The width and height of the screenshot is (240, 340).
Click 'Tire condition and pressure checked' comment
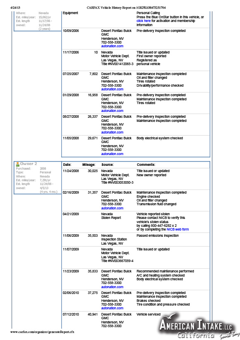tap(163, 304)
